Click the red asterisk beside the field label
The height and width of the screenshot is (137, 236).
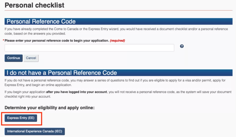[3, 40]
